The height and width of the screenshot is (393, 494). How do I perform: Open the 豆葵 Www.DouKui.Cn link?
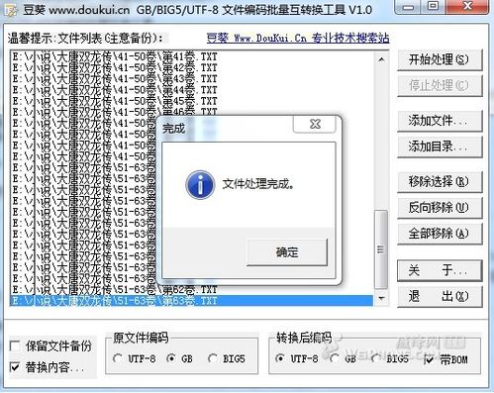point(298,39)
